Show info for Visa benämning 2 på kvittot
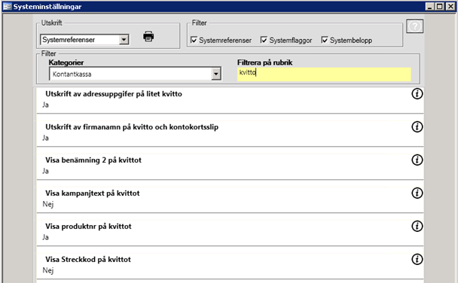This screenshot has height=283, width=458. (417, 160)
